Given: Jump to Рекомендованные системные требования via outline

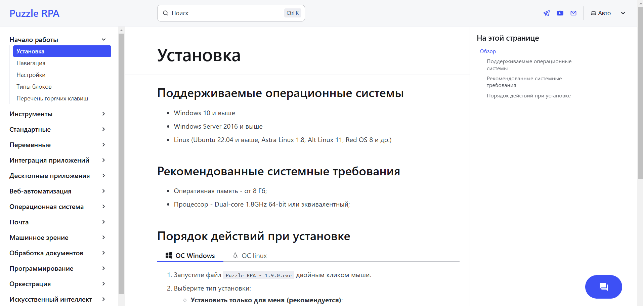Looking at the screenshot, I should point(524,82).
